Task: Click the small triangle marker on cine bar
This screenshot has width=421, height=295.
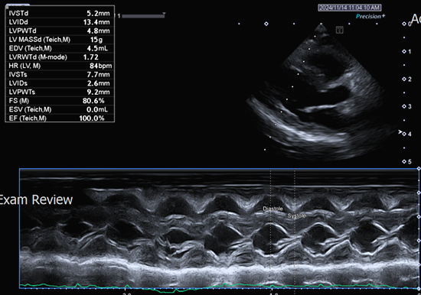Action: pos(164,14)
